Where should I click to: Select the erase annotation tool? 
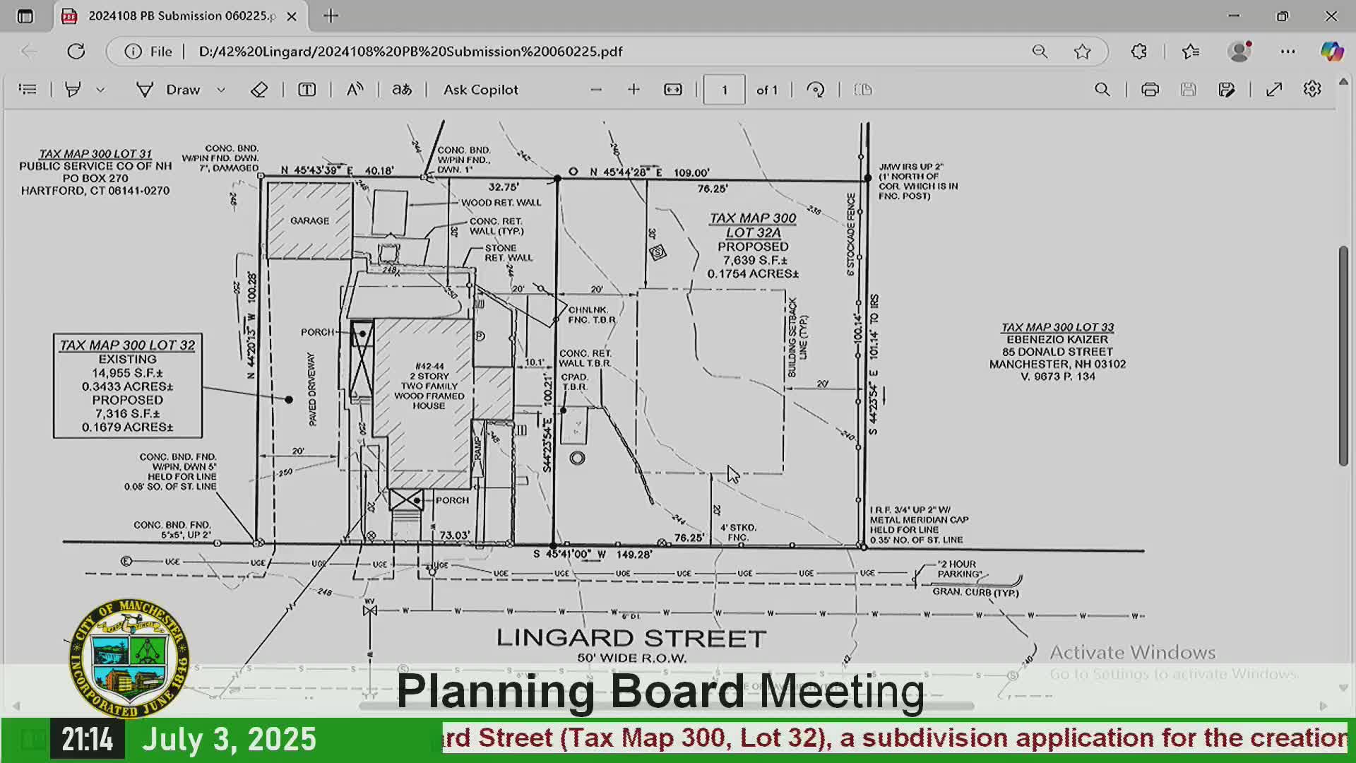[258, 89]
